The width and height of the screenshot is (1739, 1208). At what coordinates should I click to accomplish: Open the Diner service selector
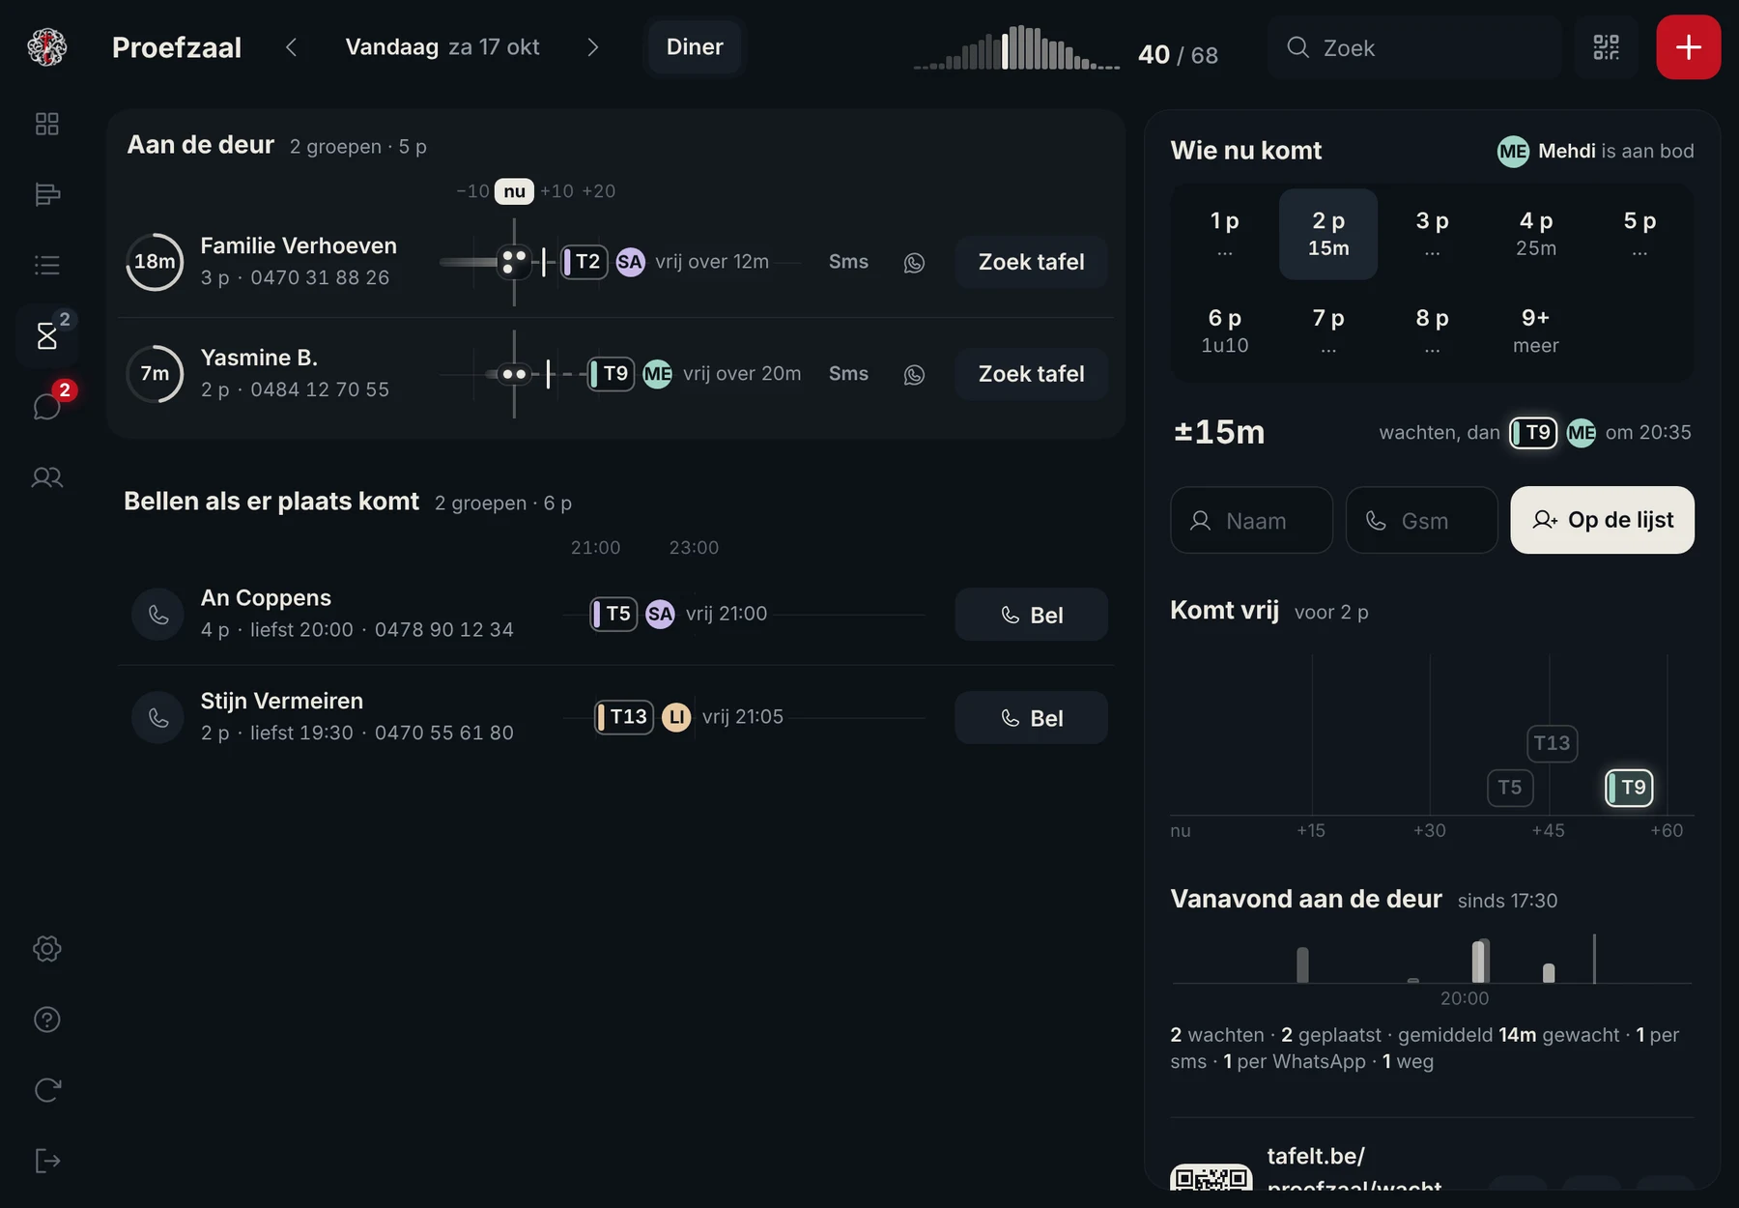coord(695,47)
